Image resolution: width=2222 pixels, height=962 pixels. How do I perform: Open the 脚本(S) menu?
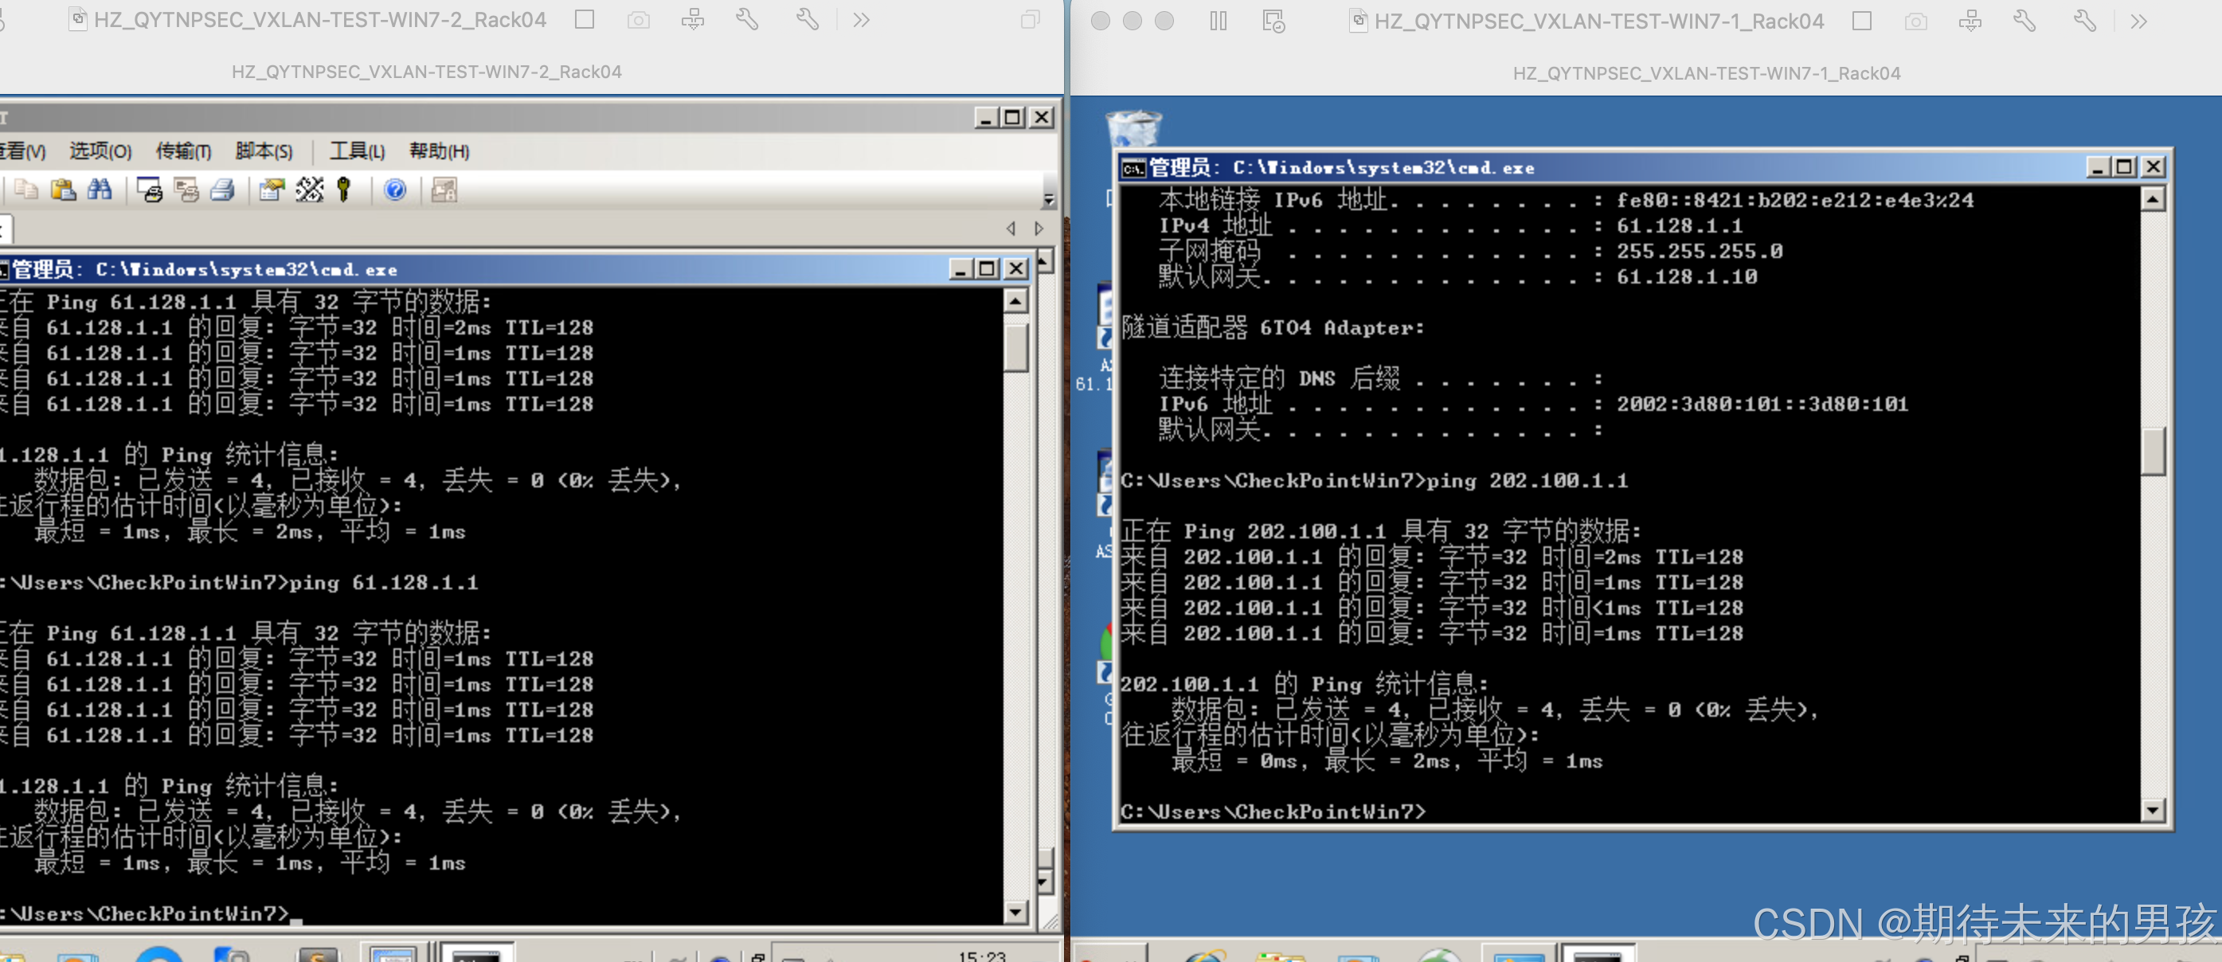264,151
